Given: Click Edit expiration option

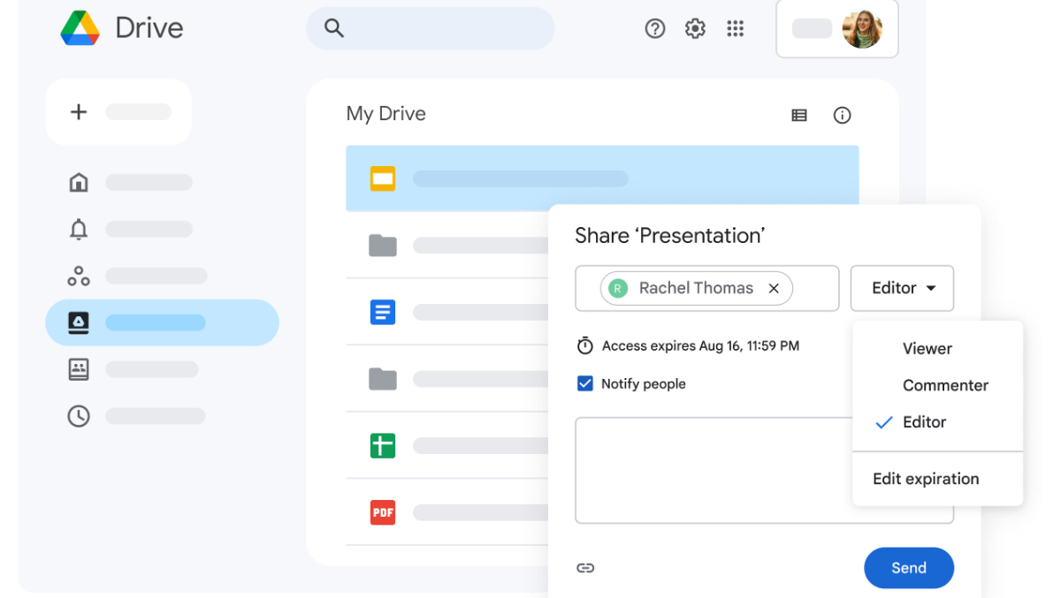Looking at the screenshot, I should point(926,479).
